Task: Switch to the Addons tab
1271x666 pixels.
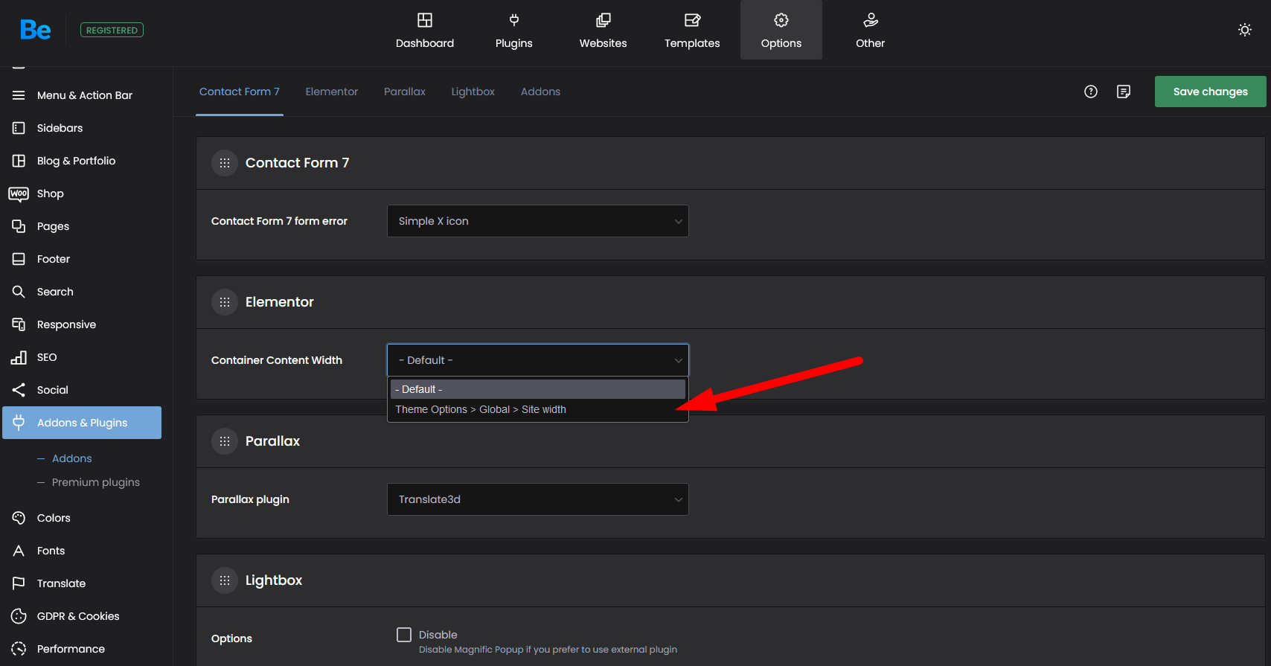Action: tap(541, 92)
